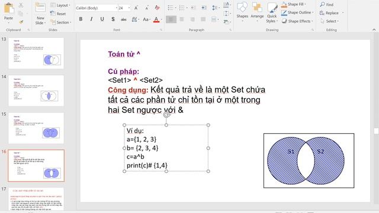The height and width of the screenshot is (213, 379).
Task: Open Quick Styles gallery
Action: tap(272, 13)
